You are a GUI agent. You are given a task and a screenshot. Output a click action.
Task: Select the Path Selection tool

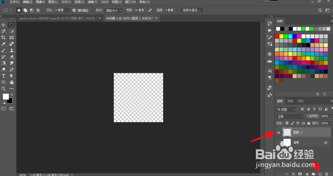(x=11, y=76)
